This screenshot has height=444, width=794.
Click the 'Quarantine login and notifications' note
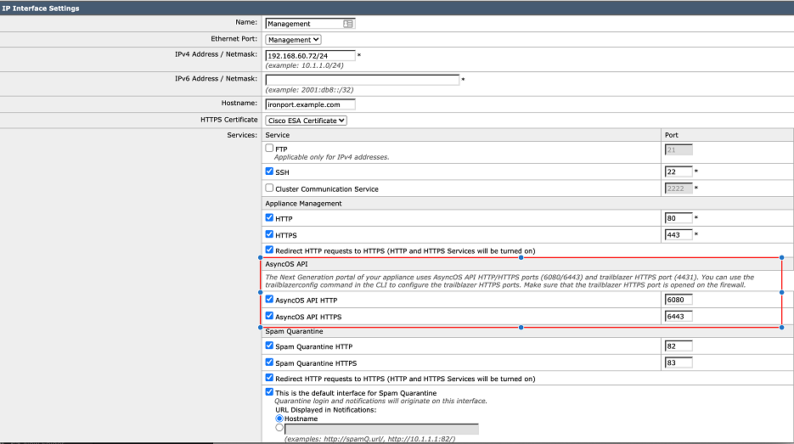(x=380, y=401)
